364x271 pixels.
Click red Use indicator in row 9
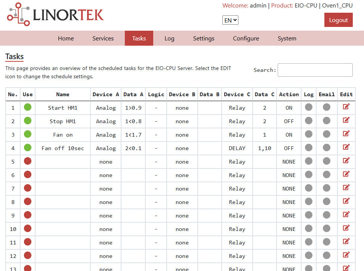(x=28, y=215)
